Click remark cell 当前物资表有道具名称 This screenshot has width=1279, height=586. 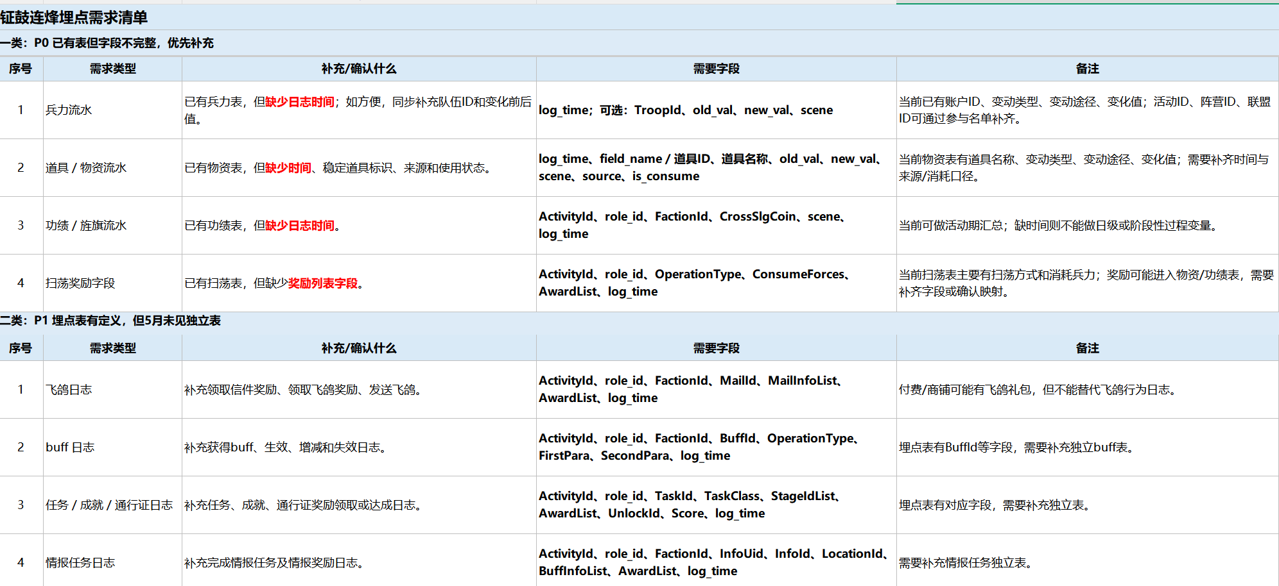(x=1088, y=168)
